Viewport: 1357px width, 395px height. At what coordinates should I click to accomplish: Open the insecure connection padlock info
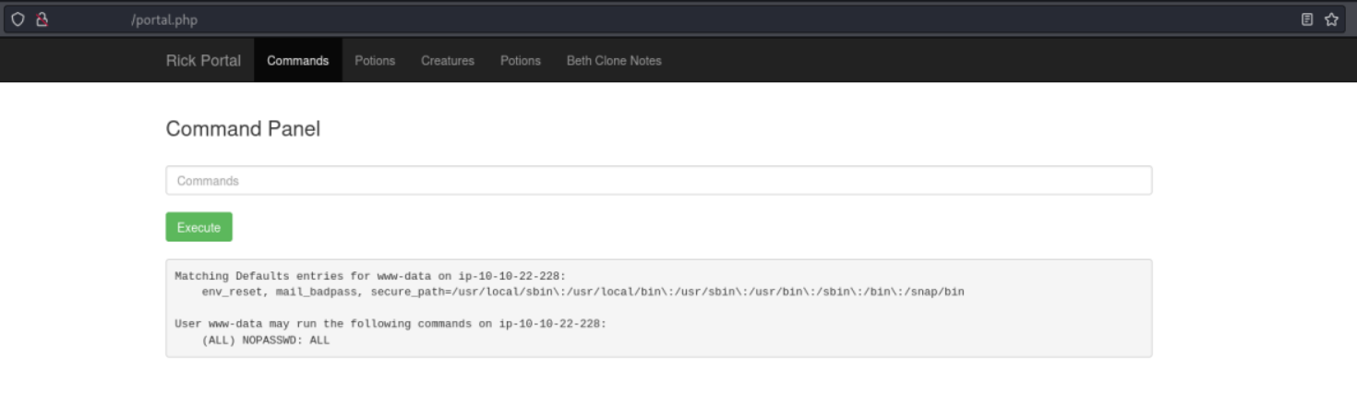tap(42, 19)
